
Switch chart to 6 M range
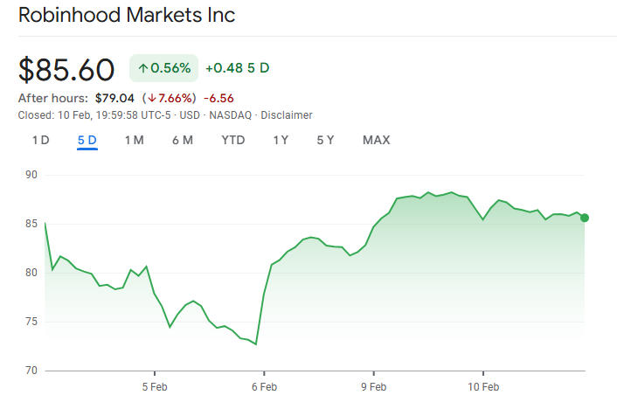(x=182, y=140)
